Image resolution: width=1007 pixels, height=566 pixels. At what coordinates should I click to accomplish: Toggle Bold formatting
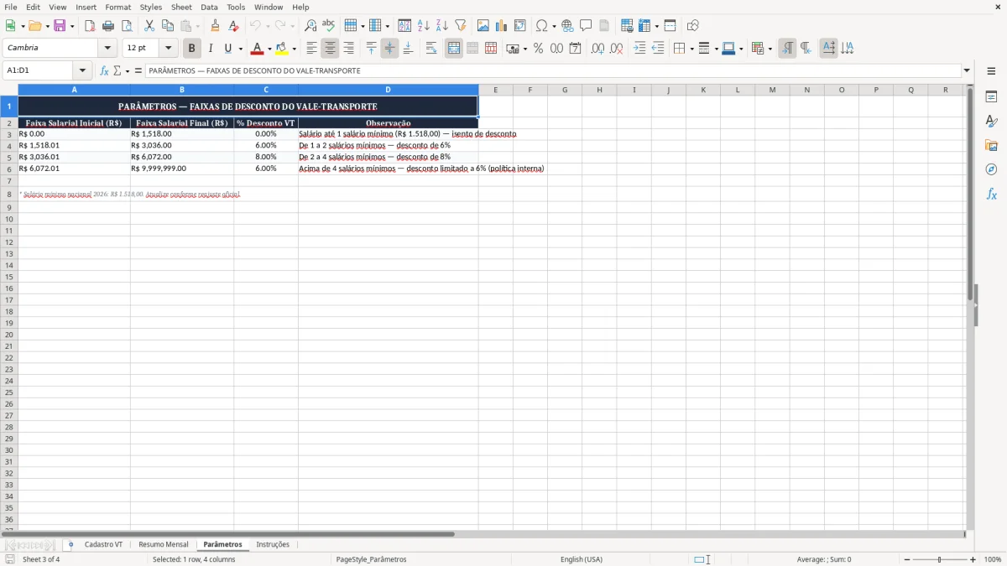click(192, 49)
